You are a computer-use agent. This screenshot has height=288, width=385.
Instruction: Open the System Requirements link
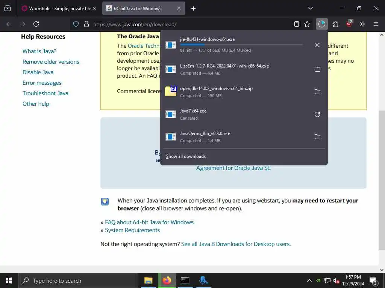coord(132,230)
